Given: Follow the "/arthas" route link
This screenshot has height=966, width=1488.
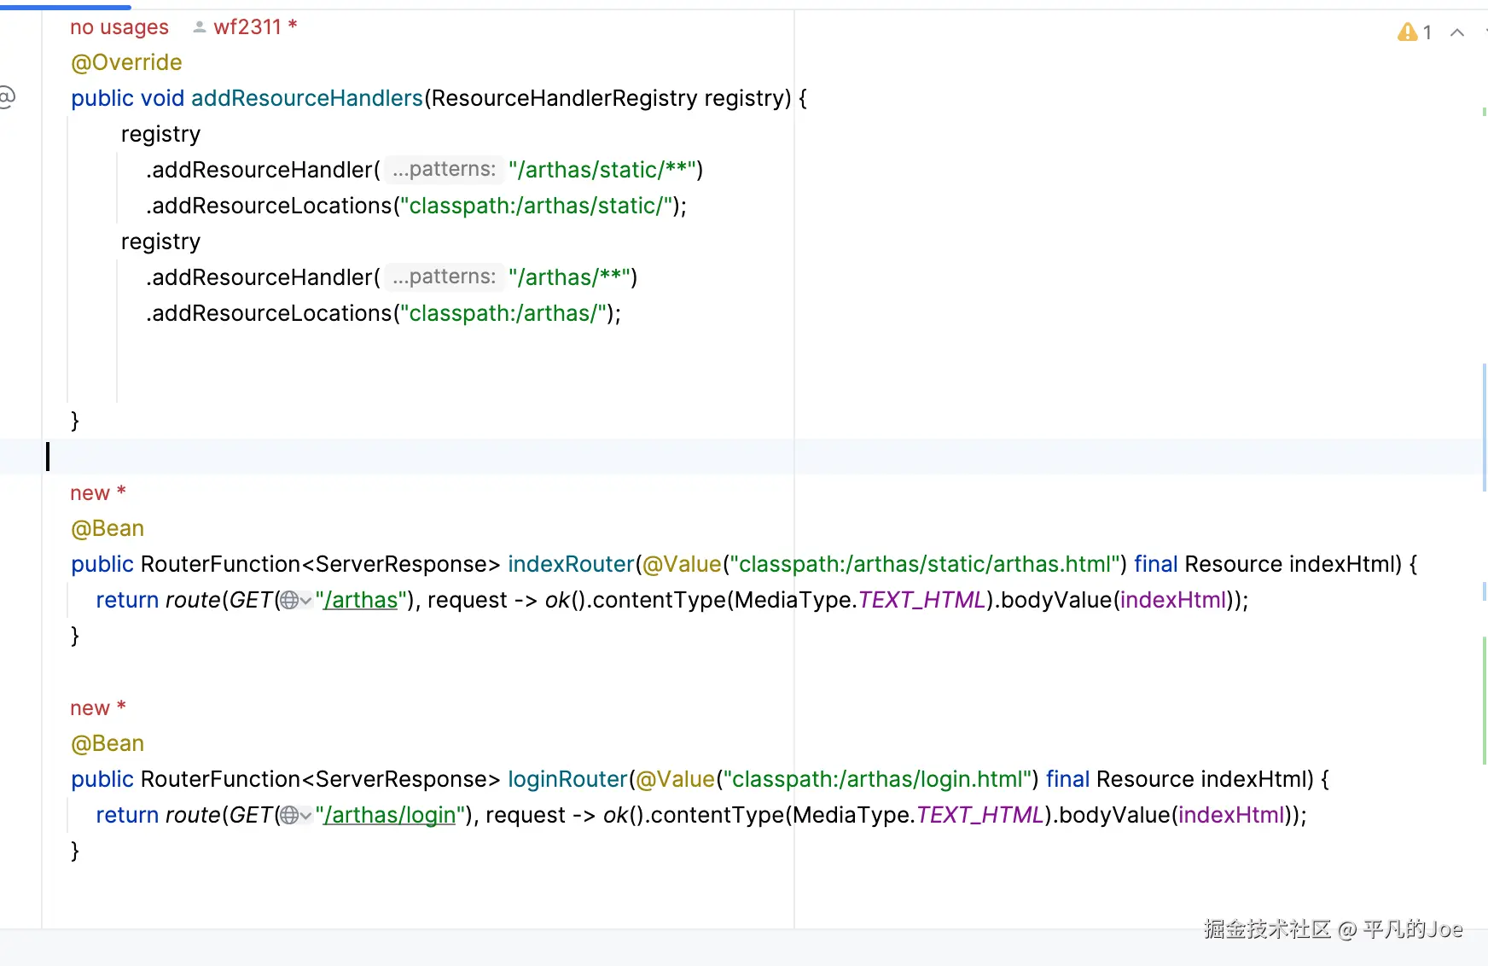Looking at the screenshot, I should tap(361, 600).
